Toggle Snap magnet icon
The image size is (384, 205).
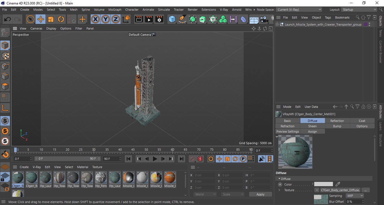click(x=5, y=154)
